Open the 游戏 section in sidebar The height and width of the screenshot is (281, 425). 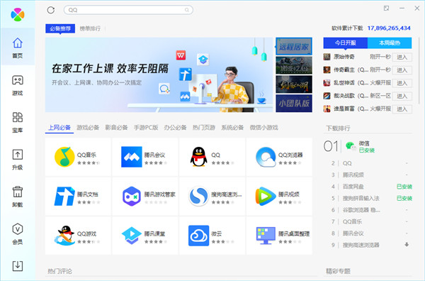(18, 85)
